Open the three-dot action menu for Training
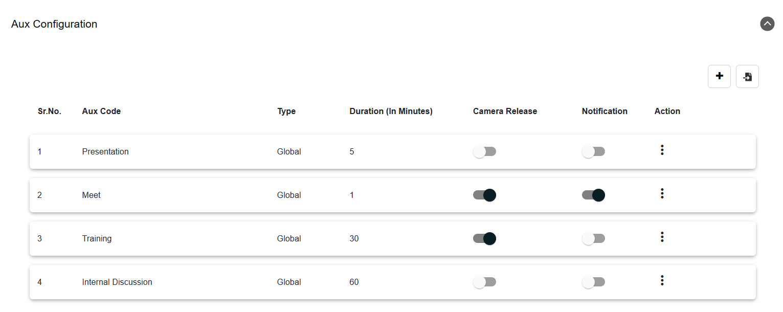 tap(662, 237)
